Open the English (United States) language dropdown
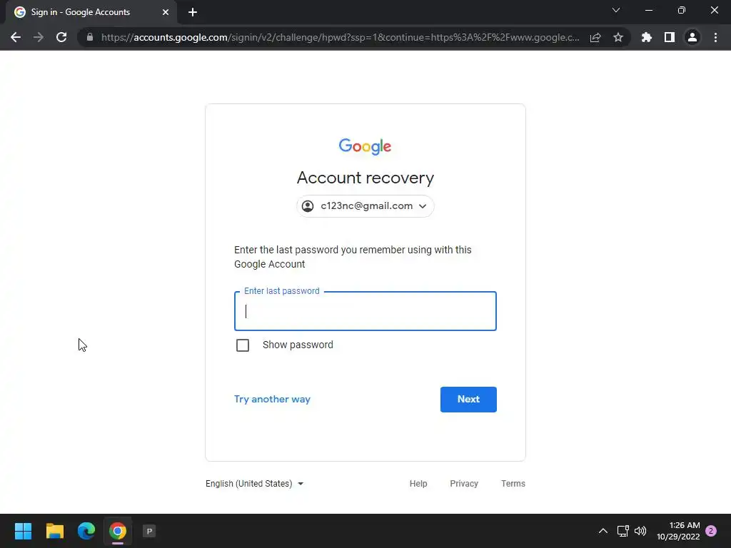Screen dimensions: 731x548 255,484
